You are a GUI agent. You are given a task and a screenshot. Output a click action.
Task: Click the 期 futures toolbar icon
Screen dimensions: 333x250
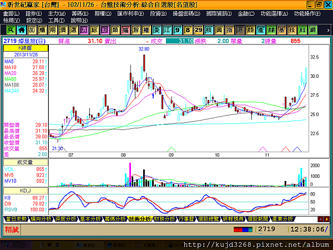pyautogui.click(x=53, y=30)
